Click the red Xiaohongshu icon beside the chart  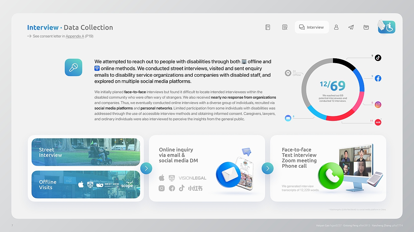[378, 122]
